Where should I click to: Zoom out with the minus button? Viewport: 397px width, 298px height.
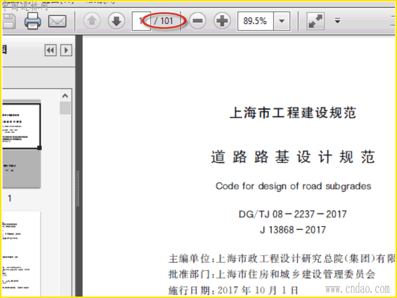(198, 21)
